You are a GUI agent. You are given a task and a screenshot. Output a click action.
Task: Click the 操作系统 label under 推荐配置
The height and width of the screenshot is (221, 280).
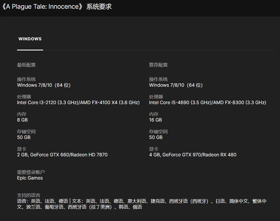point(159,79)
